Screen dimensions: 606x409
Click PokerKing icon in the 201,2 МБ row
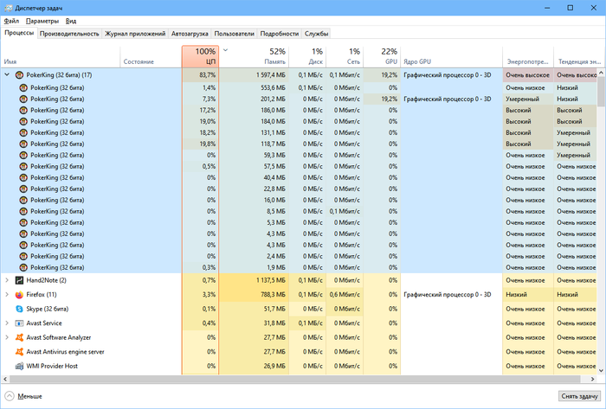23,99
